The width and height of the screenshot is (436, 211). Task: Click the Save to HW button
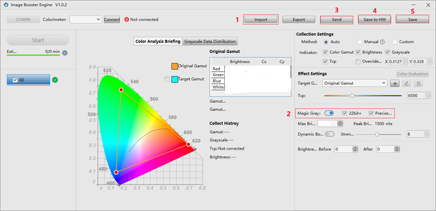[x=374, y=20]
